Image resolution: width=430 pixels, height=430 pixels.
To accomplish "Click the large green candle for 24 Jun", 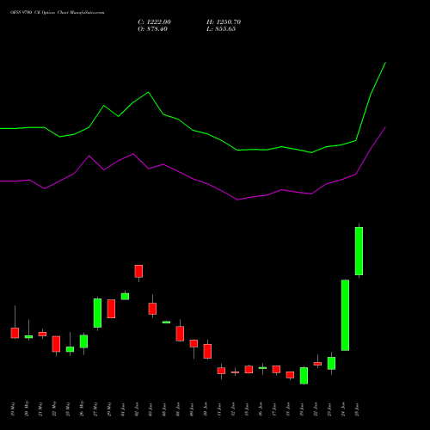I will (345, 315).
